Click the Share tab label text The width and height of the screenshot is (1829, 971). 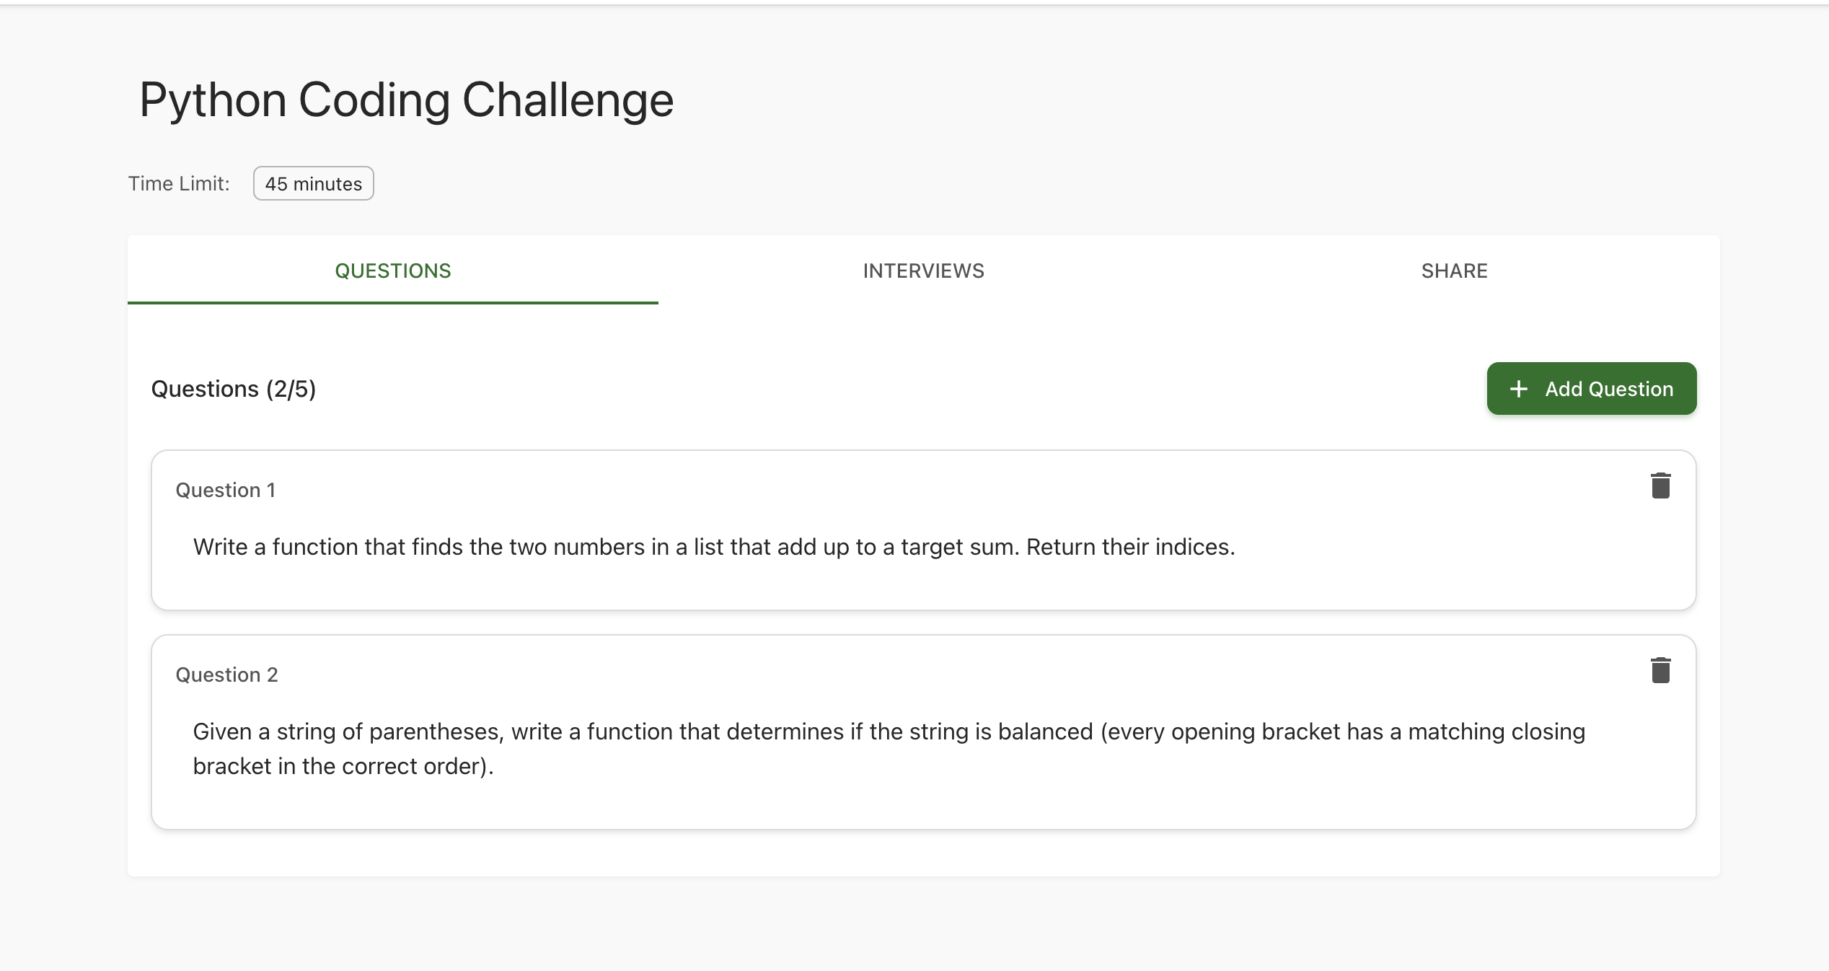click(x=1454, y=271)
